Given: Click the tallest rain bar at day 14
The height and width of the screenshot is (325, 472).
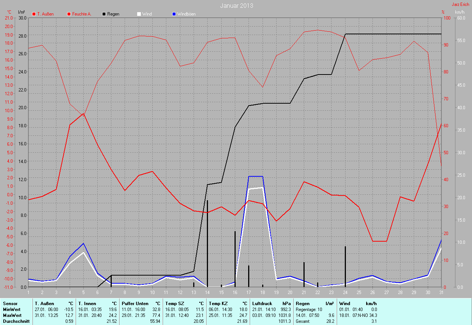Looking at the screenshot, I should (x=207, y=243).
